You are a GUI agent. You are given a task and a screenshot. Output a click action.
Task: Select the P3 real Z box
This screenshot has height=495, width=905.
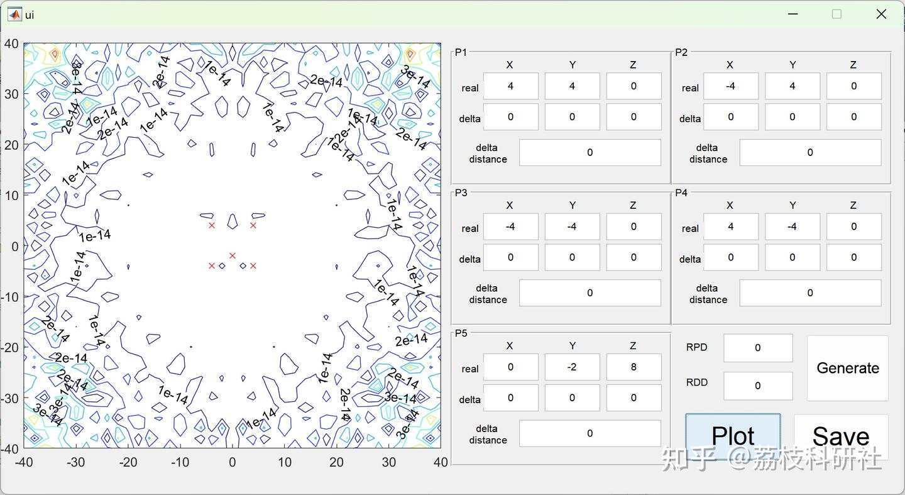click(x=633, y=226)
